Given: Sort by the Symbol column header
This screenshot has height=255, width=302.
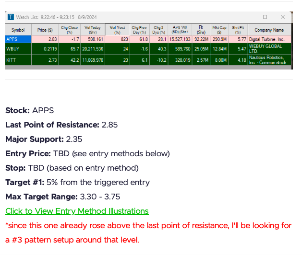Looking at the screenshot, I should pos(18,30).
